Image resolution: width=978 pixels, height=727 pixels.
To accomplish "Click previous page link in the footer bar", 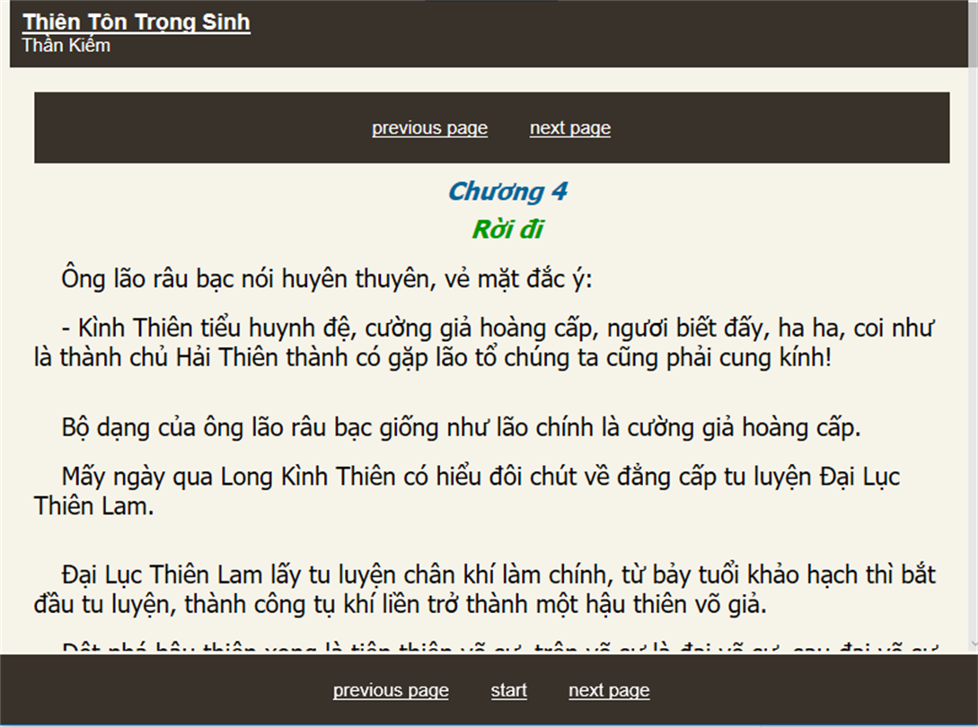I will click(391, 690).
